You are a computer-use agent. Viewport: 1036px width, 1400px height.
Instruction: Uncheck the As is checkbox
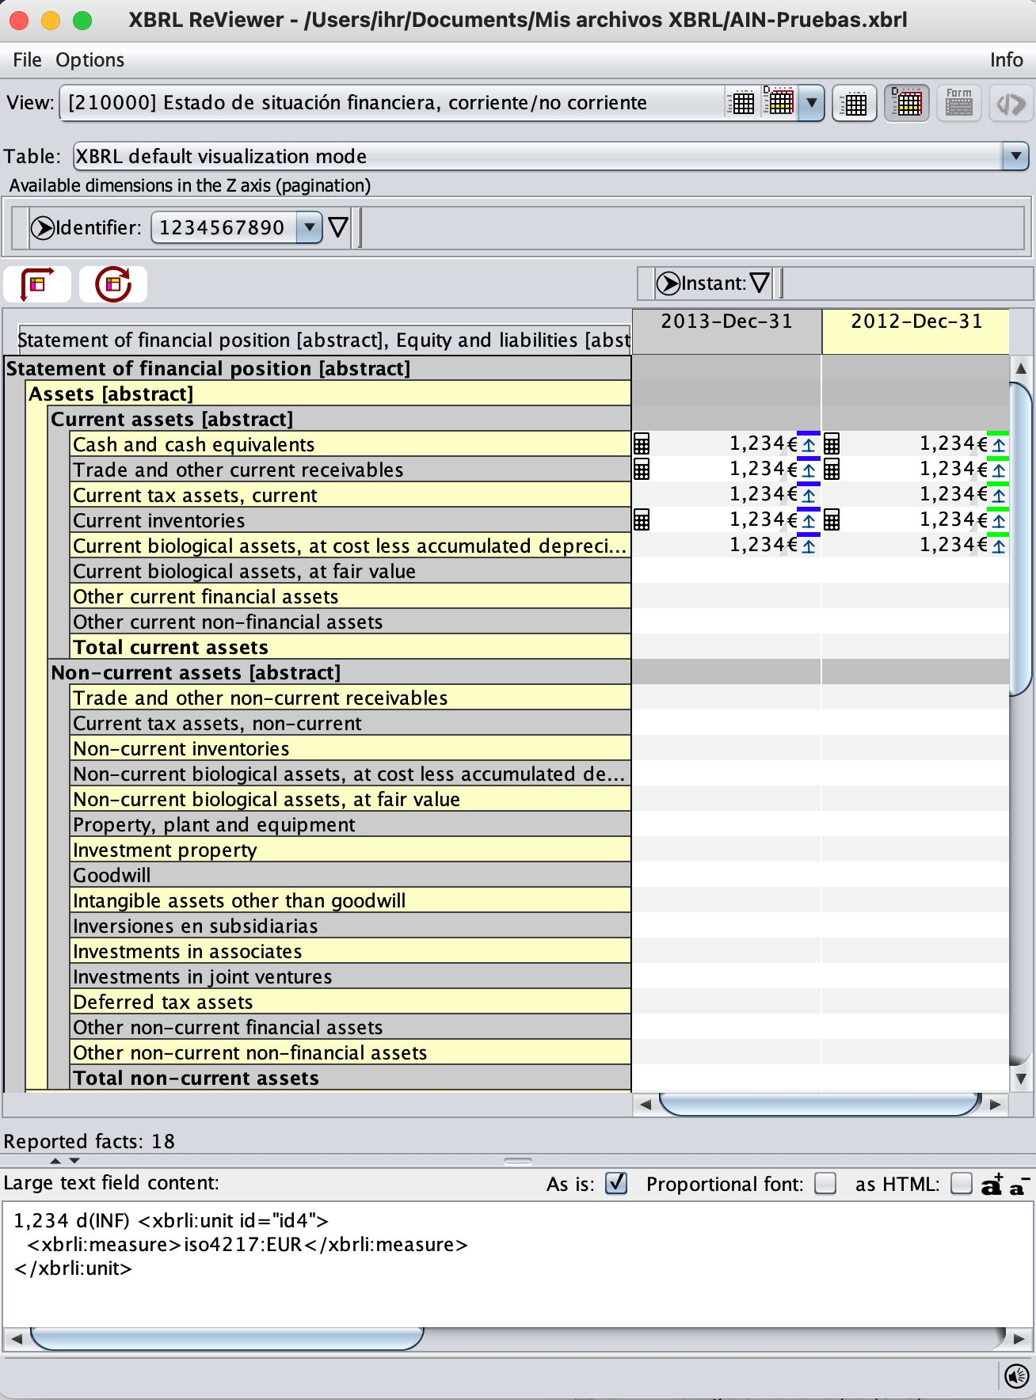[616, 1183]
